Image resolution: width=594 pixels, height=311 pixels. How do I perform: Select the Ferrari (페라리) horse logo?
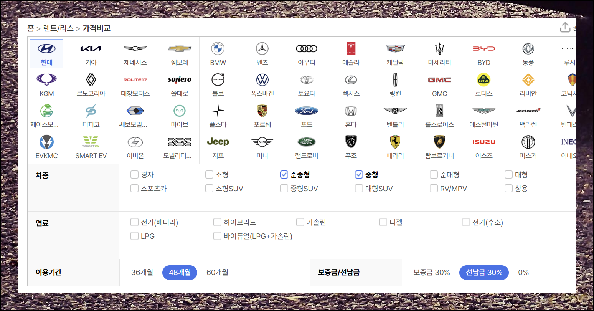pos(395,142)
